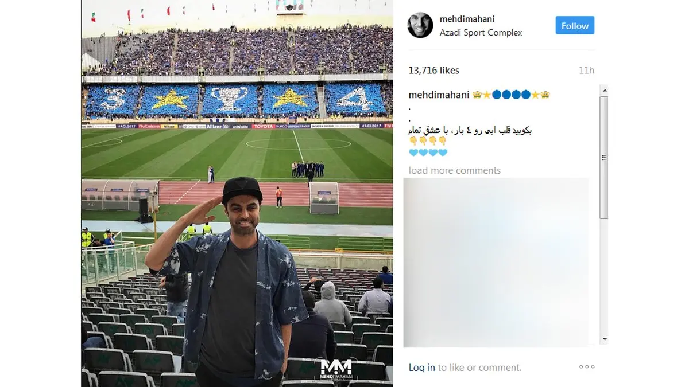View the 13,716 likes list

click(x=434, y=71)
